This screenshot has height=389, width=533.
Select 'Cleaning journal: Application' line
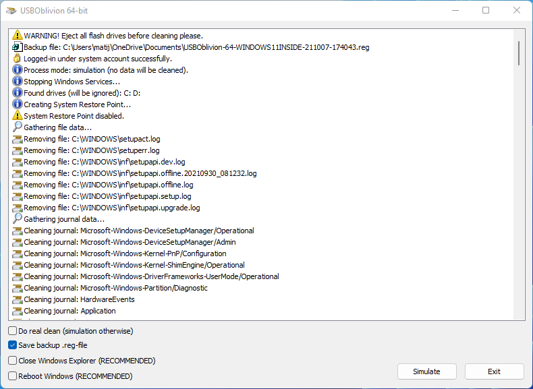click(69, 311)
